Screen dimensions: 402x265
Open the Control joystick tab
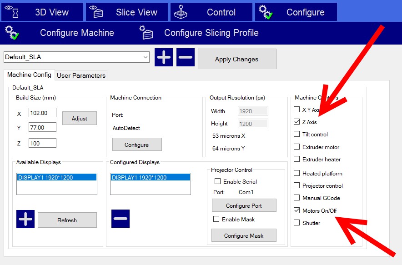(x=211, y=12)
